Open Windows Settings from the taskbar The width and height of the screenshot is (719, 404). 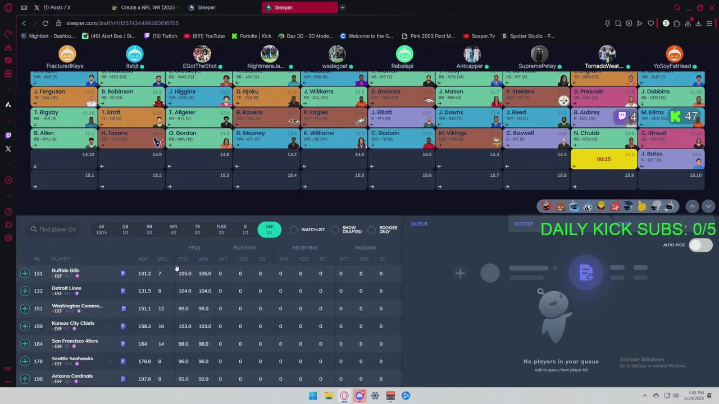pyautogui.click(x=375, y=396)
